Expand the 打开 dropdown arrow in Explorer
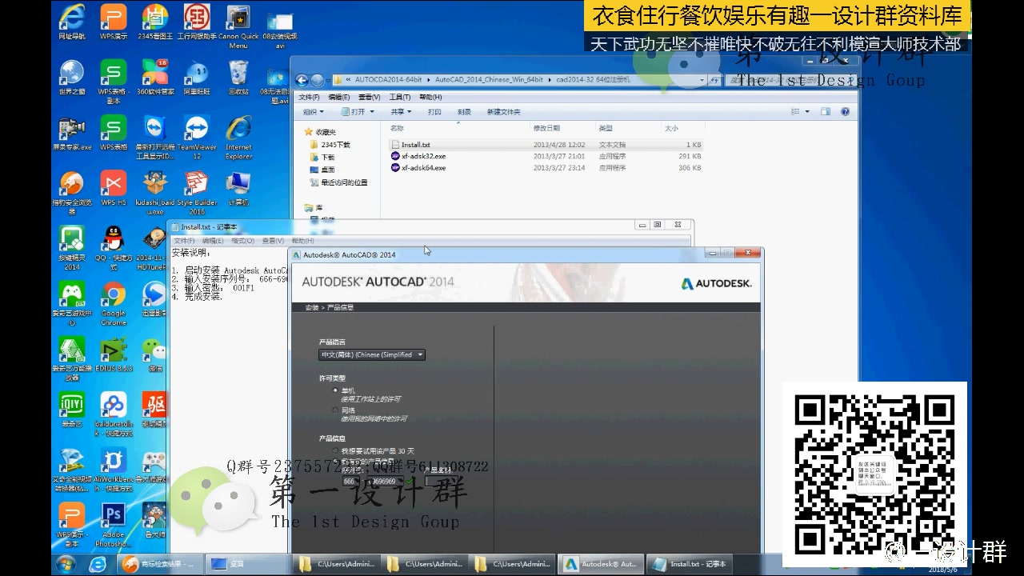This screenshot has height=576, width=1024. point(372,112)
